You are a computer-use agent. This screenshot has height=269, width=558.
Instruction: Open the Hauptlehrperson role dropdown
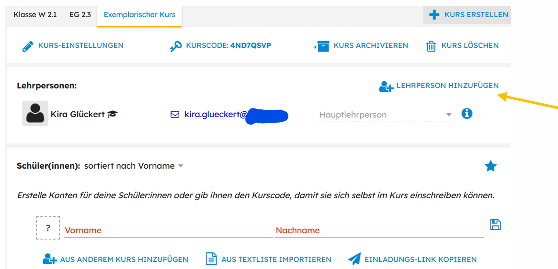(x=386, y=115)
